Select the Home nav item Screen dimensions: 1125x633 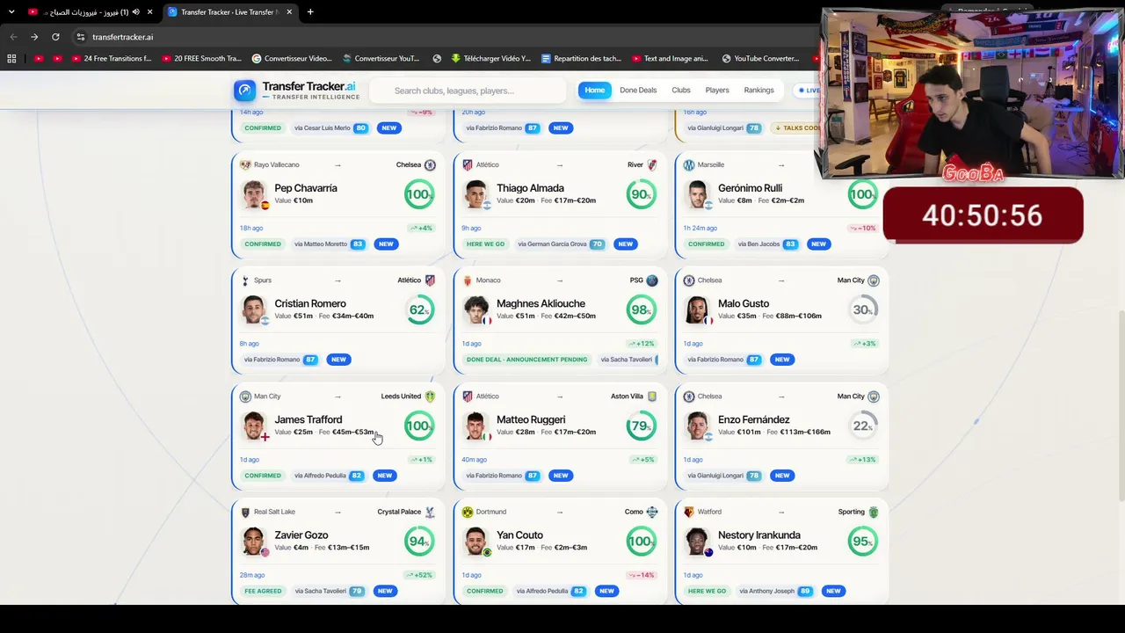click(595, 91)
